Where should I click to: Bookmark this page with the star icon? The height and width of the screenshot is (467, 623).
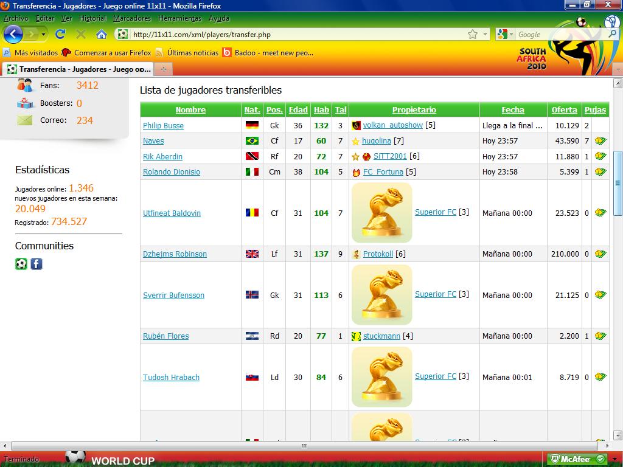click(x=473, y=34)
